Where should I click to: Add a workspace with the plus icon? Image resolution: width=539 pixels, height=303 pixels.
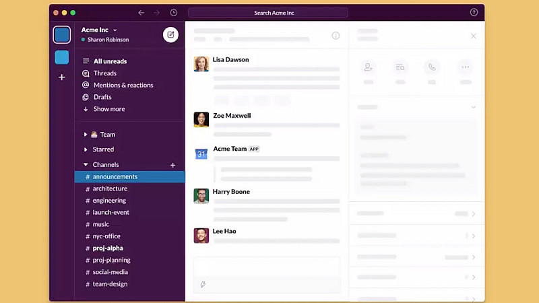tap(62, 77)
